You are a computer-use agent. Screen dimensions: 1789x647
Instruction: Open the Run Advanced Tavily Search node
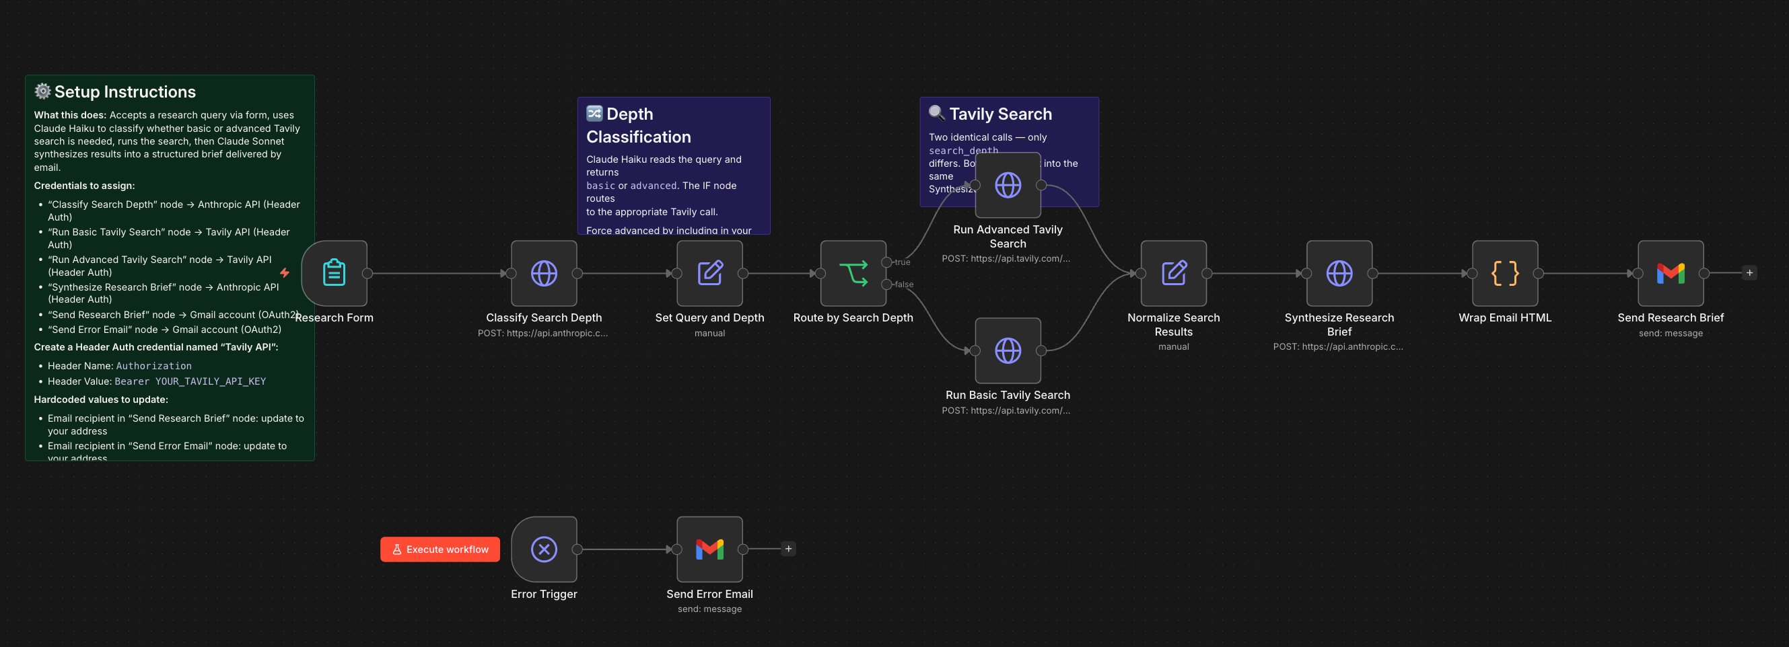[x=1008, y=185]
